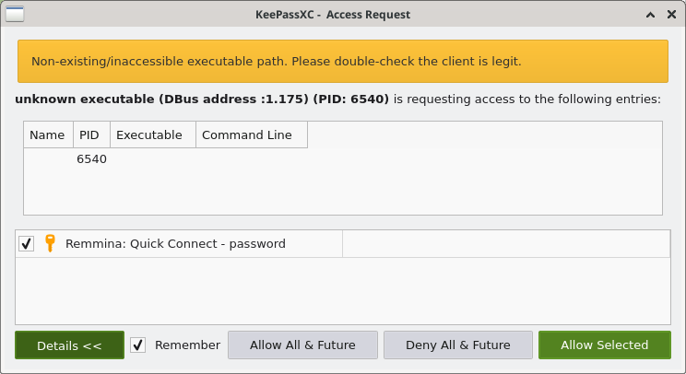Click the Command Line column header

pyautogui.click(x=247, y=135)
